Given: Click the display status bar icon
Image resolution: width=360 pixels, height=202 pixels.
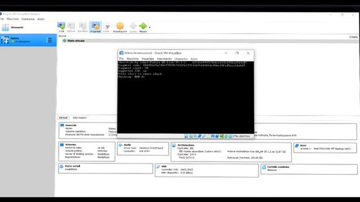Looking at the screenshot, I should click(x=213, y=136).
